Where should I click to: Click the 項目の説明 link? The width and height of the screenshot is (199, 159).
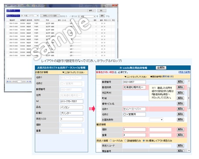pyautogui.click(x=184, y=72)
